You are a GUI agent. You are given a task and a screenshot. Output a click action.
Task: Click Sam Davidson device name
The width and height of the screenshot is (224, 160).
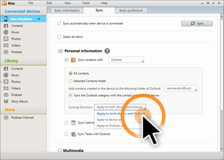coord(21,19)
